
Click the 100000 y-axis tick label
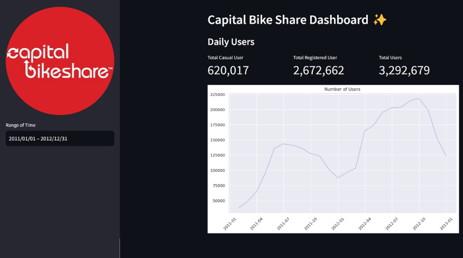pyautogui.click(x=218, y=170)
